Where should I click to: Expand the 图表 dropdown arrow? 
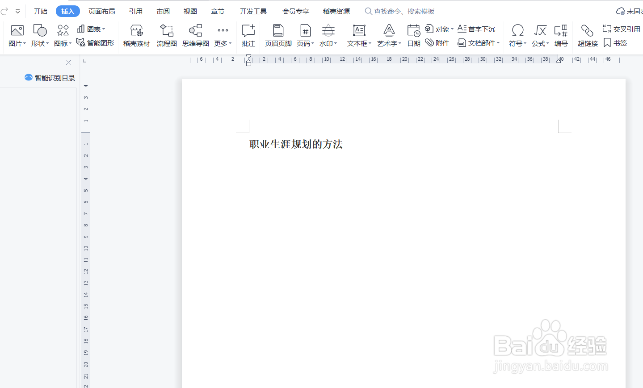104,29
